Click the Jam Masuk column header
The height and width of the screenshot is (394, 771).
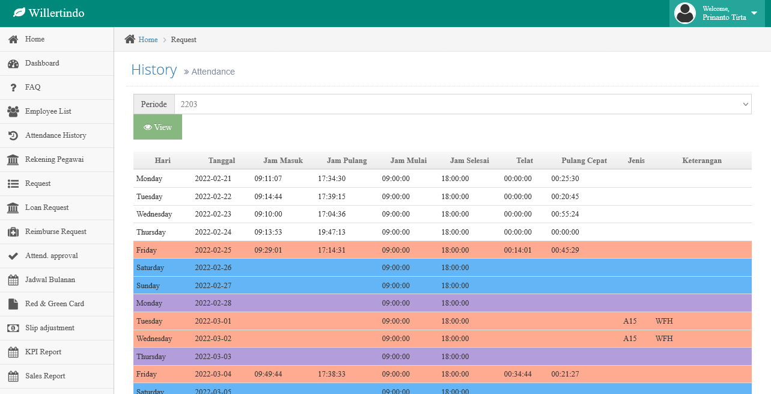tap(283, 161)
